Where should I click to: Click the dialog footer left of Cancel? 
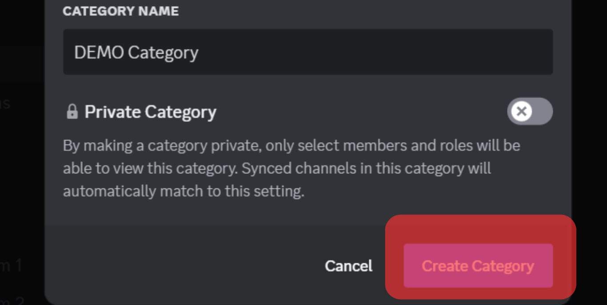178,266
